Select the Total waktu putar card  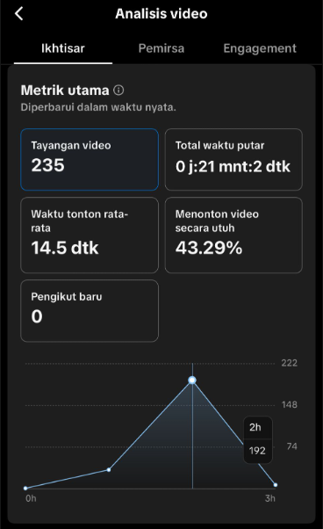233,160
